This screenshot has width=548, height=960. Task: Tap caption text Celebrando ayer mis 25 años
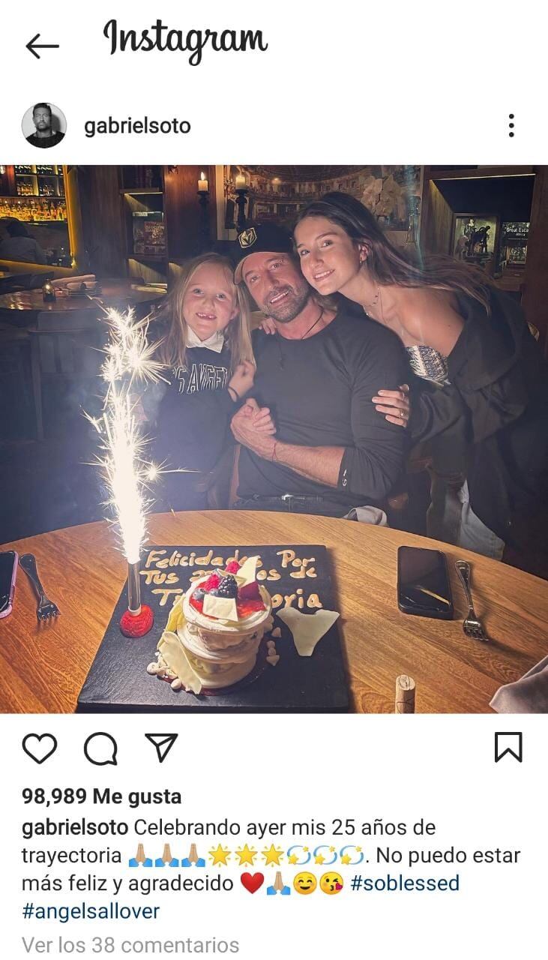pyautogui.click(x=261, y=828)
